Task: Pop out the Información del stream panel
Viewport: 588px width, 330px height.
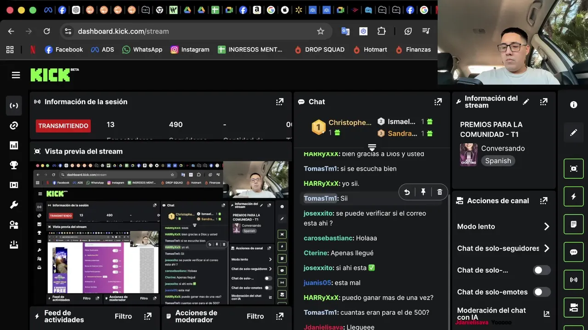Action: [x=544, y=102]
